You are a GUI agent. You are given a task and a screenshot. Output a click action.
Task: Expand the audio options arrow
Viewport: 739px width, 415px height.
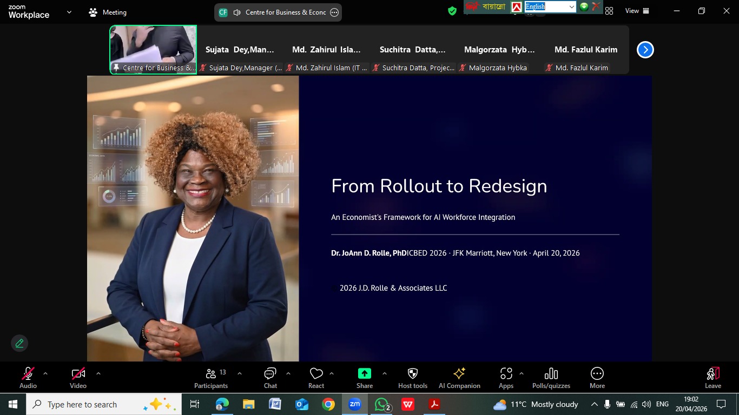point(45,373)
